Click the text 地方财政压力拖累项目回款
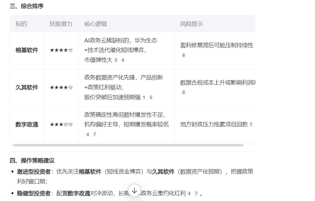 tap(214, 124)
